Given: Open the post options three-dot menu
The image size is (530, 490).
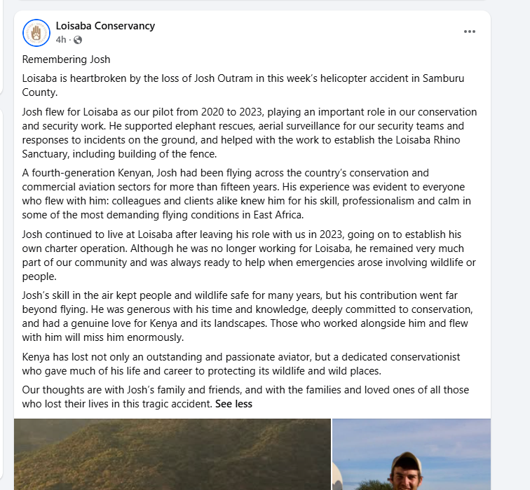Looking at the screenshot, I should (470, 31).
